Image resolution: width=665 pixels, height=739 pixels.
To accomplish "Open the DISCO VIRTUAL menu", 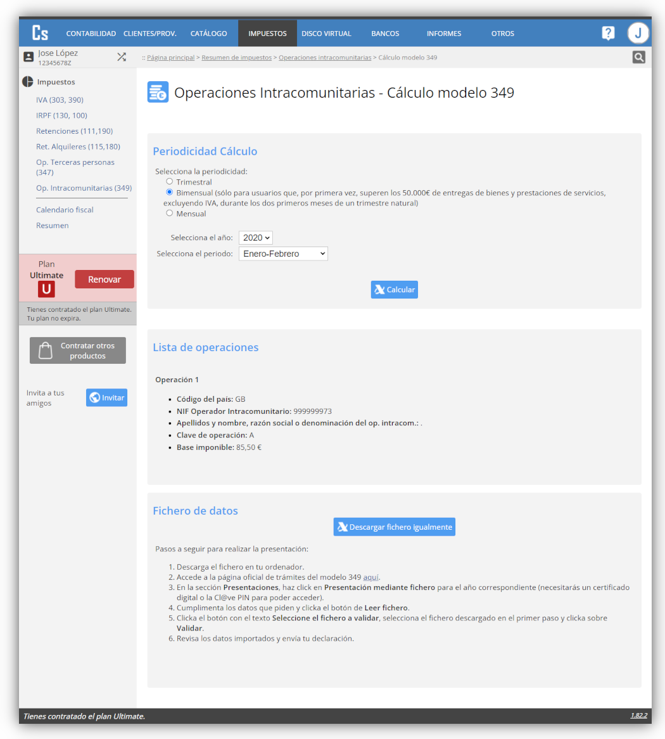I will (326, 34).
